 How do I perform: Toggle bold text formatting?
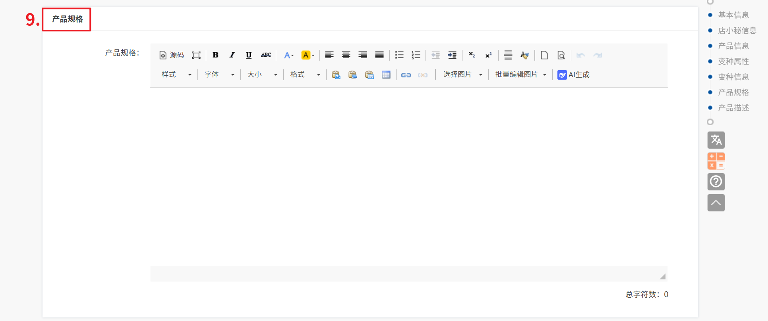[215, 55]
